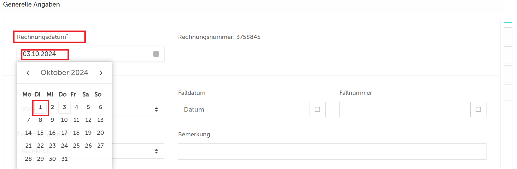The image size is (517, 169).
Task: Pick October 15 in the date picker
Action: coord(40,133)
